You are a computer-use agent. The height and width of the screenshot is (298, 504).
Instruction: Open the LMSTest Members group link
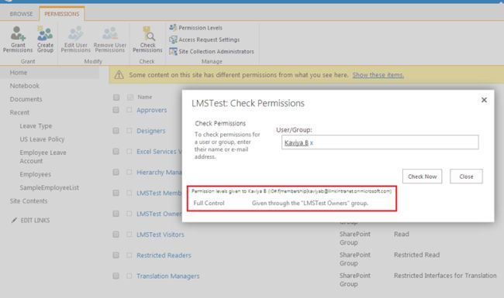click(x=159, y=193)
